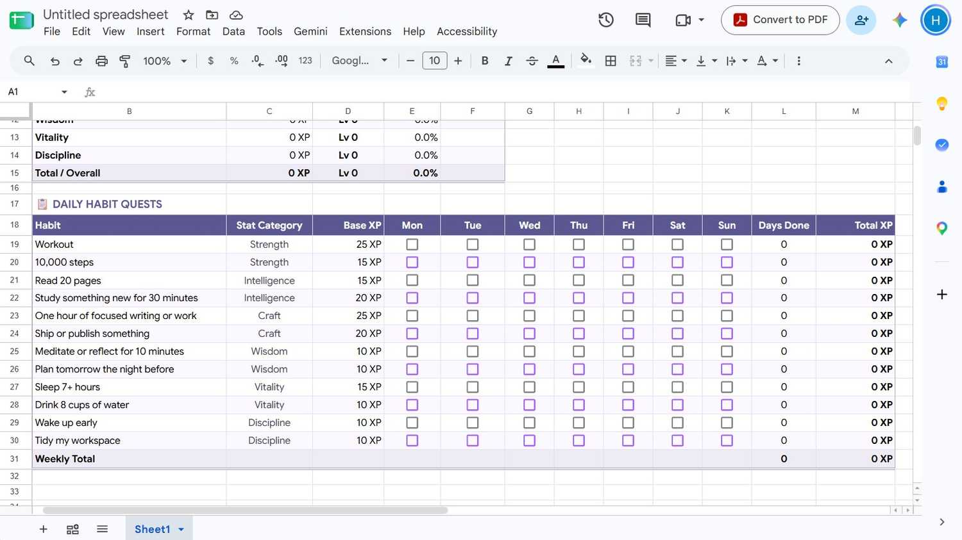The width and height of the screenshot is (962, 540).
Task: Open more formats 123 button
Action: click(305, 61)
